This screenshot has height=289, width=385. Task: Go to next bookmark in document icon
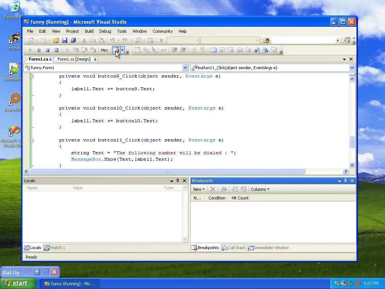(x=265, y=50)
